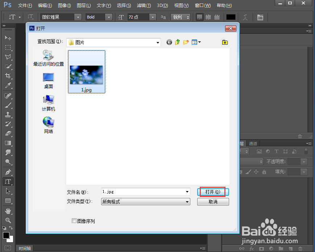Select the Polygonal Lasso tool

coord(8,57)
